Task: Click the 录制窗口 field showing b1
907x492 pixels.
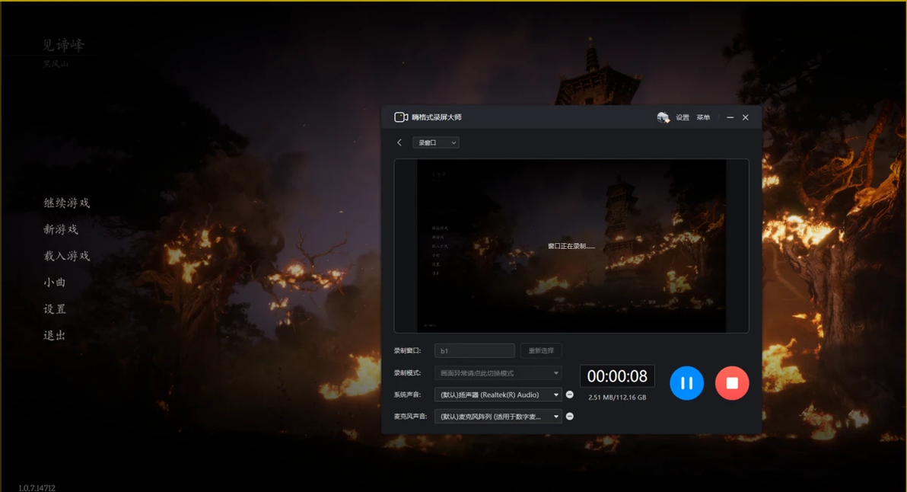Action: pos(474,351)
